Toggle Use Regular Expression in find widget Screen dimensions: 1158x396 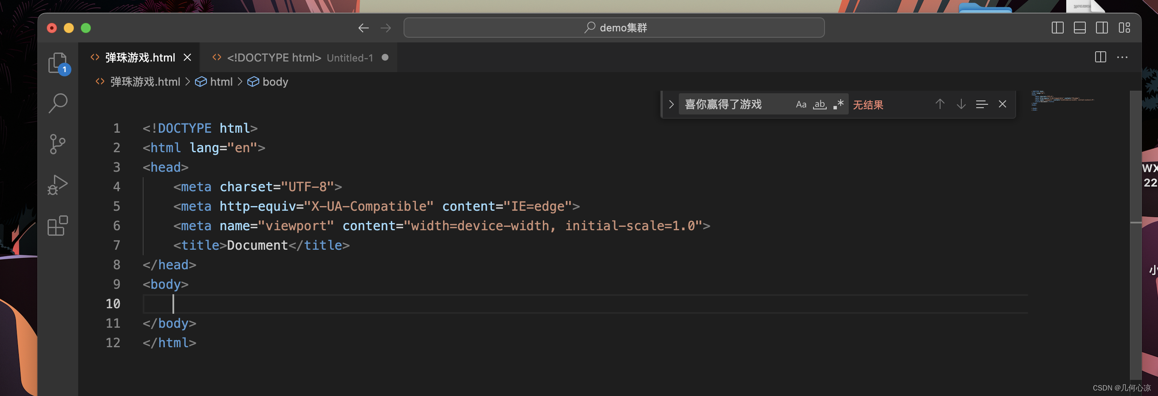[x=838, y=104]
